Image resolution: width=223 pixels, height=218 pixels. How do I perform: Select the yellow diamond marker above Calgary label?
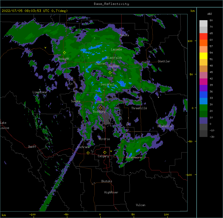(x=105, y=152)
